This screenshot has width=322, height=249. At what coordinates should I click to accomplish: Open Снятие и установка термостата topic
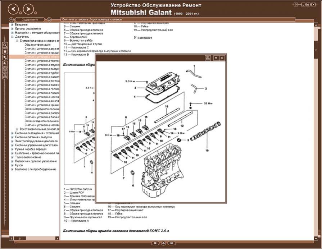click(42, 61)
